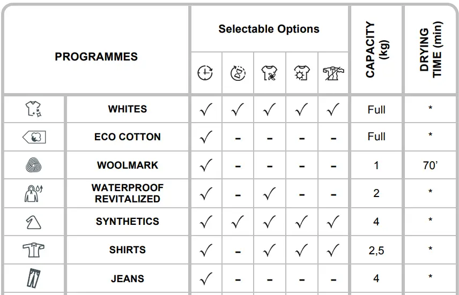Click the sparkling t-shirt icon beside Whites
The height and width of the screenshot is (295, 459).
click(x=33, y=109)
